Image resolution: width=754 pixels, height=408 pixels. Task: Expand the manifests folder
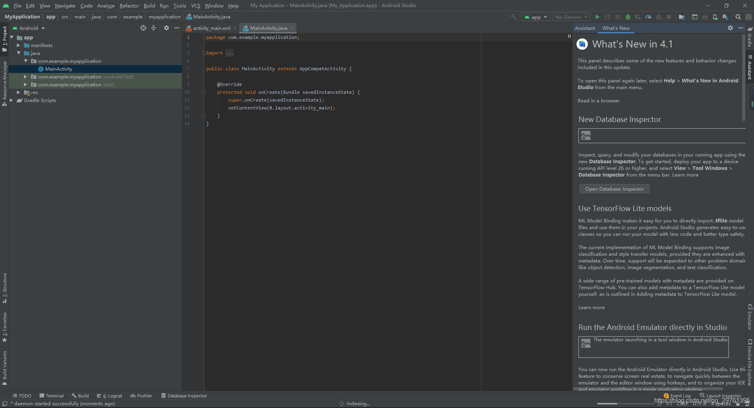[x=18, y=45]
